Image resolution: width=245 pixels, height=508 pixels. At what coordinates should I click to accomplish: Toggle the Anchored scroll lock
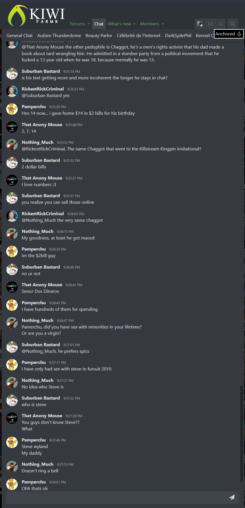[x=228, y=34]
